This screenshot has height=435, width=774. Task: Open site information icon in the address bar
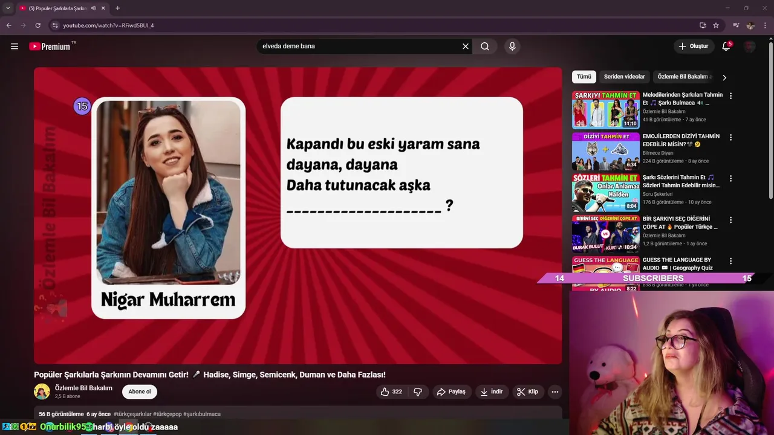click(54, 25)
